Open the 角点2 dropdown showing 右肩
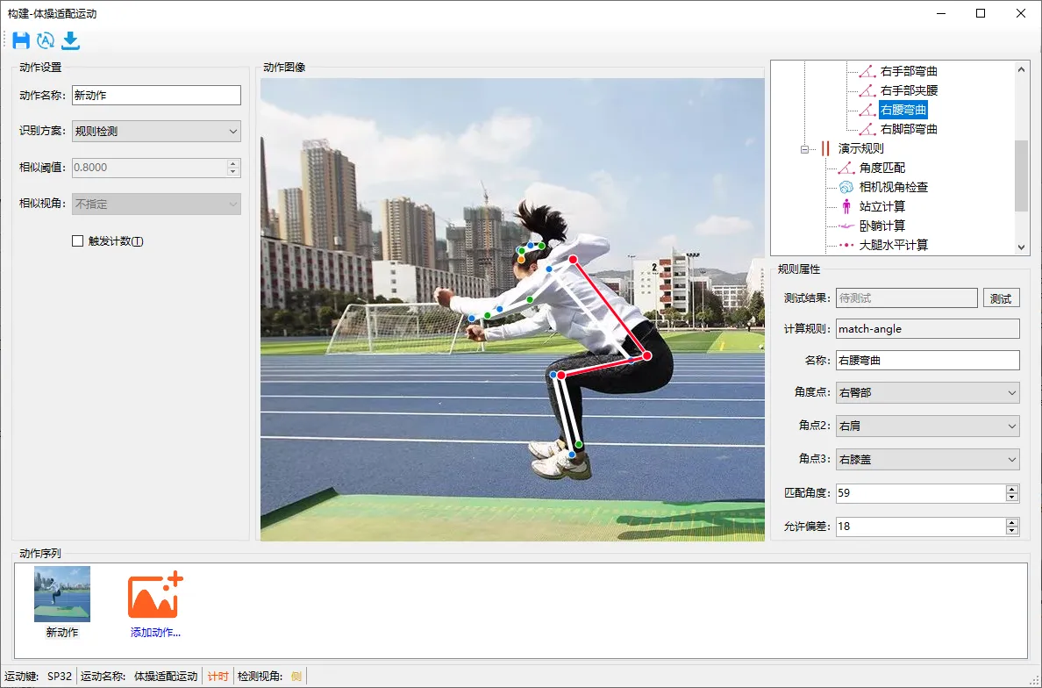Viewport: 1042px width, 688px height. pyautogui.click(x=927, y=426)
